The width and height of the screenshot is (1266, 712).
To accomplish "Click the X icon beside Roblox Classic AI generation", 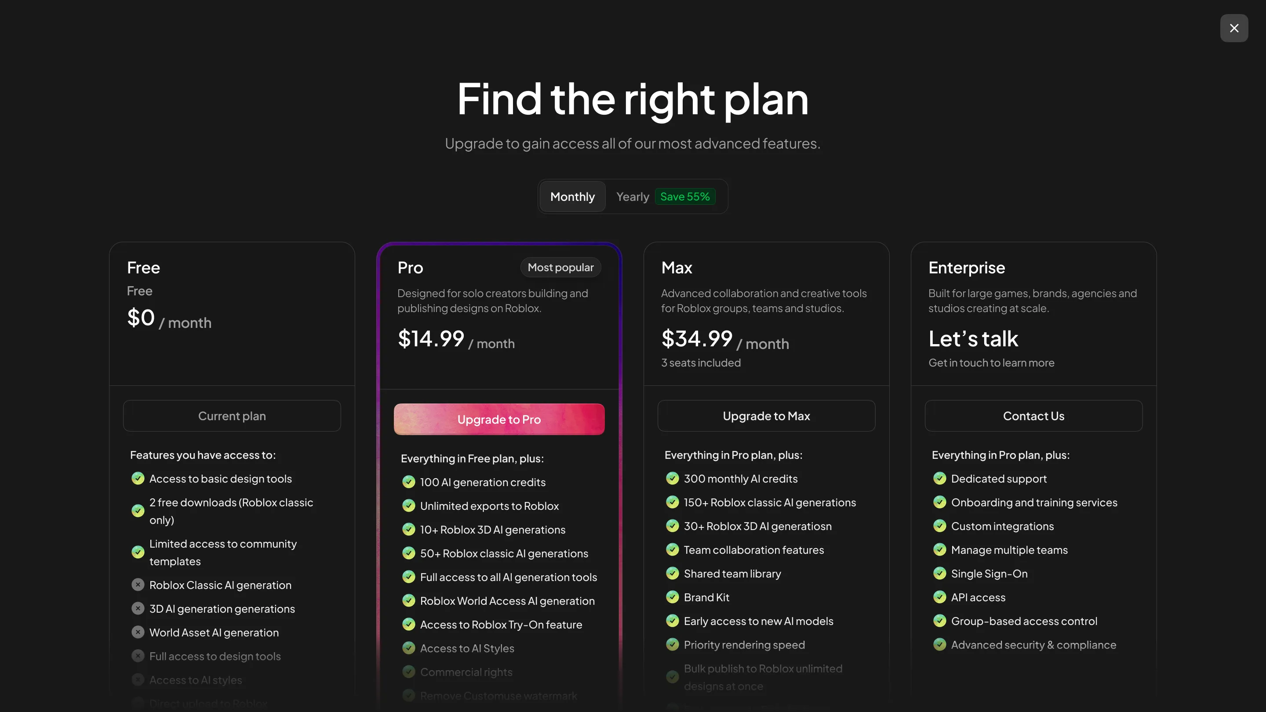I will tap(138, 585).
